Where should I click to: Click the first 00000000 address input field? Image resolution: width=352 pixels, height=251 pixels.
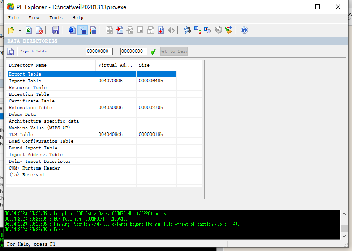(99, 51)
